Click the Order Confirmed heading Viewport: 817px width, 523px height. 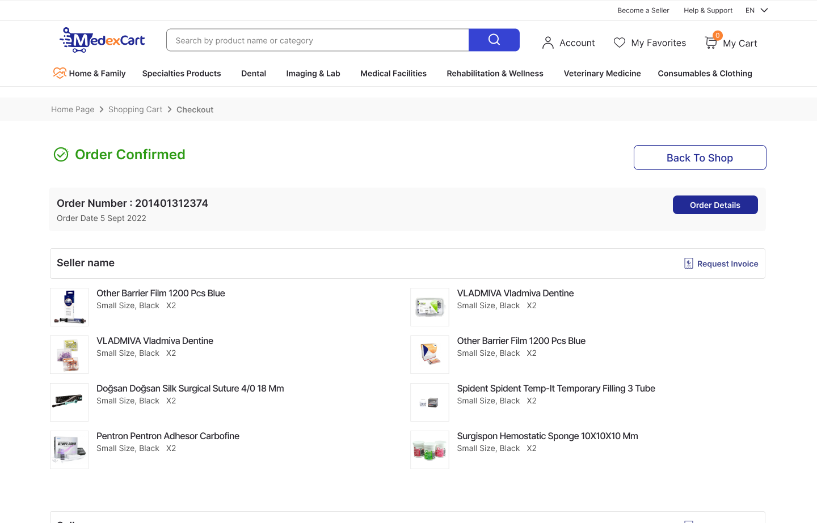point(130,154)
